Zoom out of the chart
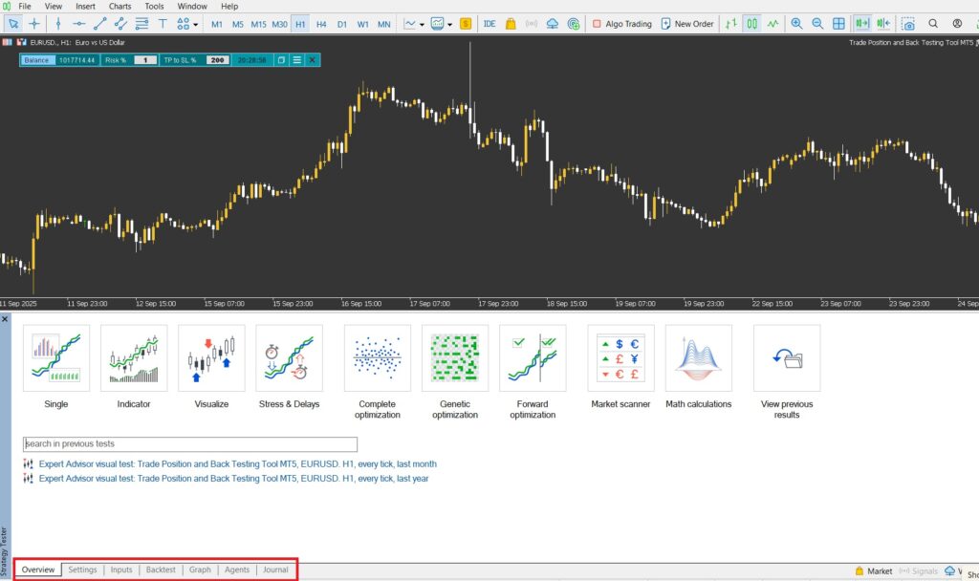Viewport: 979px width, 581px height. click(x=817, y=24)
